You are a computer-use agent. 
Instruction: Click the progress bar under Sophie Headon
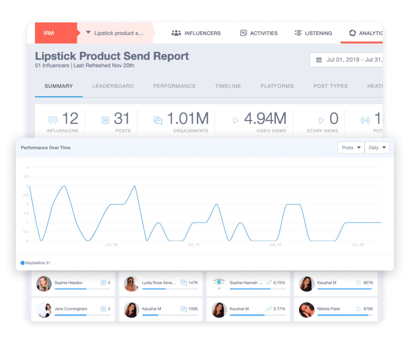(82, 289)
